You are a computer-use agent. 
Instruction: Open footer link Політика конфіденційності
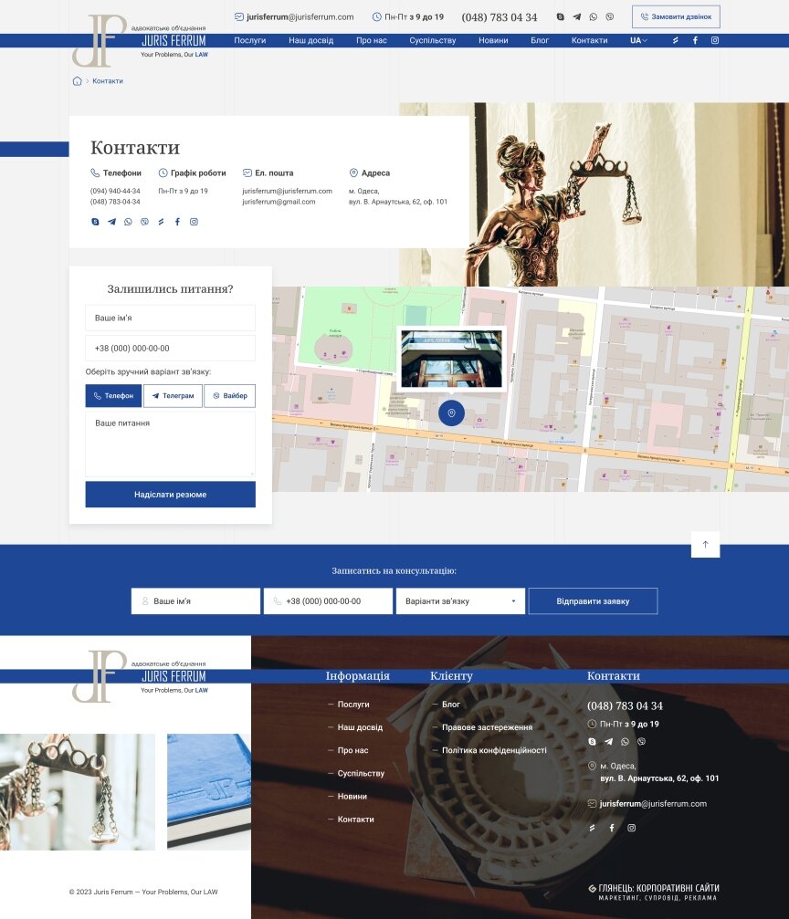494,750
